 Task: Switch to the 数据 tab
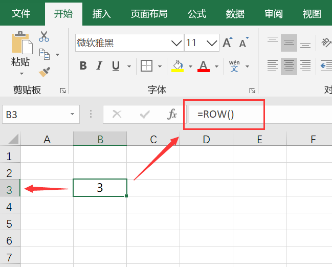235,13
